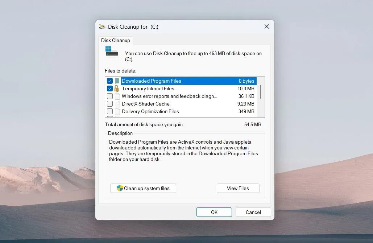Screen dimensions: 373x243
Task: Click the 36.1 KB size value
Action: pyautogui.click(x=246, y=96)
